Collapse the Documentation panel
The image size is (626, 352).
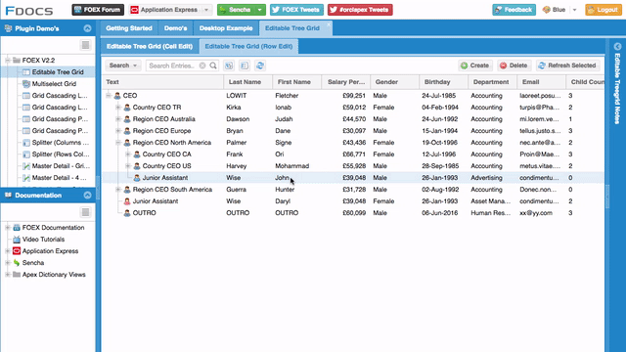click(x=87, y=196)
